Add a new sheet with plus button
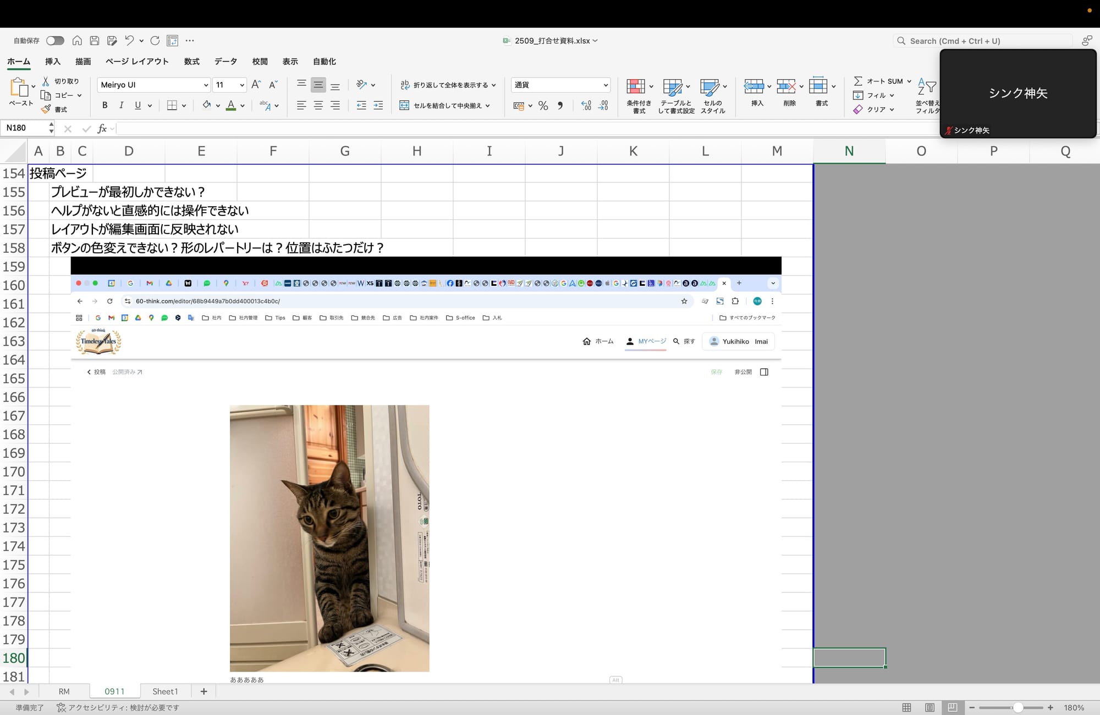 pyautogui.click(x=204, y=691)
